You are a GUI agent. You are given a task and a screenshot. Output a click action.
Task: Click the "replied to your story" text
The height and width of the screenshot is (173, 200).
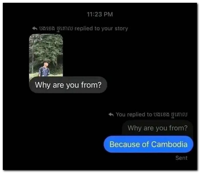click(x=101, y=29)
